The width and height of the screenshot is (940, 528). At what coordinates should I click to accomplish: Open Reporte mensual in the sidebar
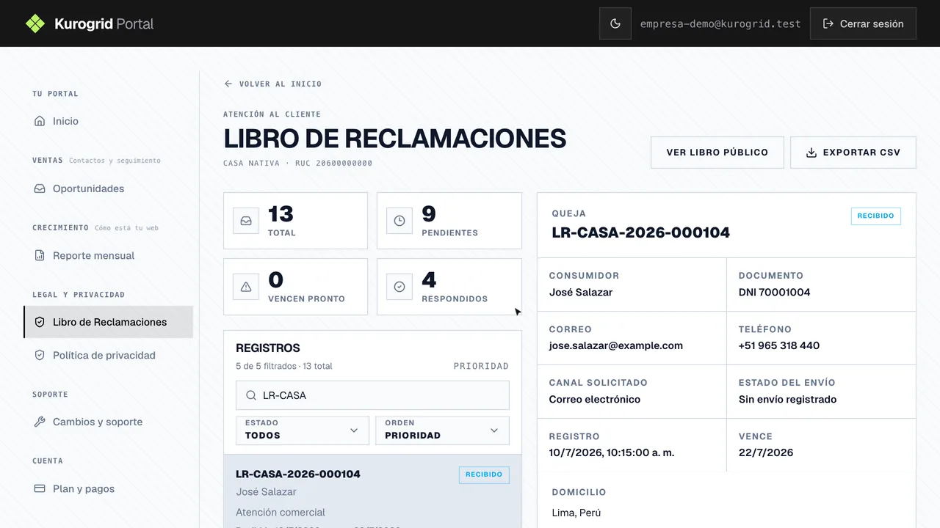click(109, 255)
